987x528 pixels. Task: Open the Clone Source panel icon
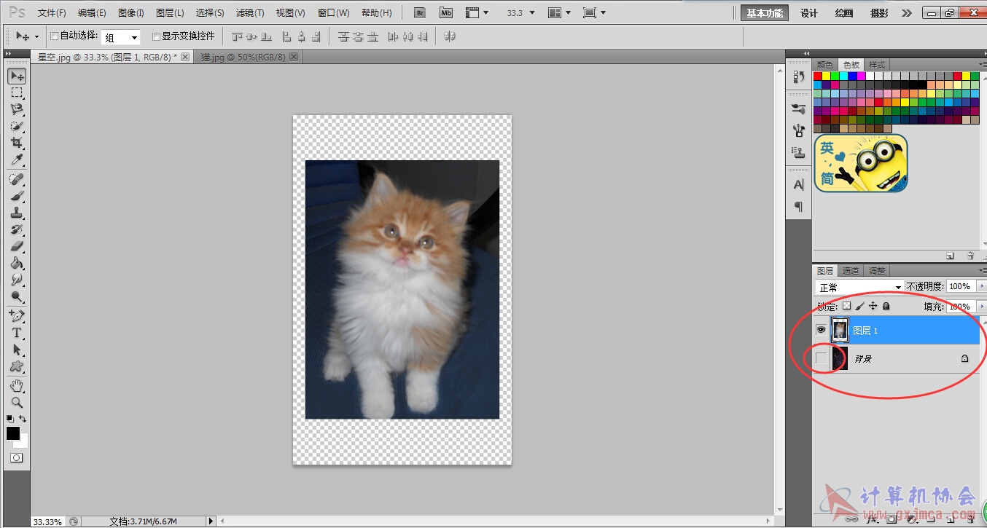(798, 152)
